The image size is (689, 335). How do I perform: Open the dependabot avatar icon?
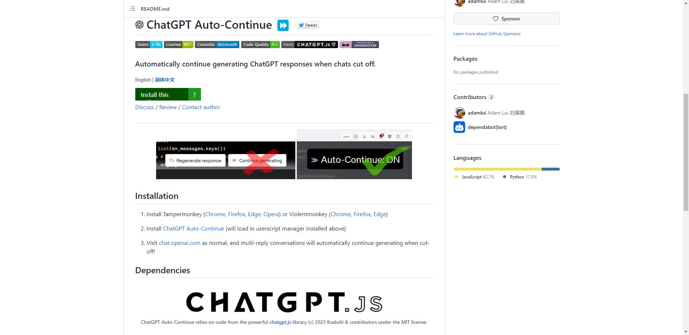[459, 127]
